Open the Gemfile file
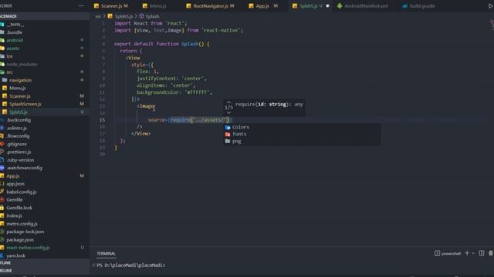 tap(14, 200)
